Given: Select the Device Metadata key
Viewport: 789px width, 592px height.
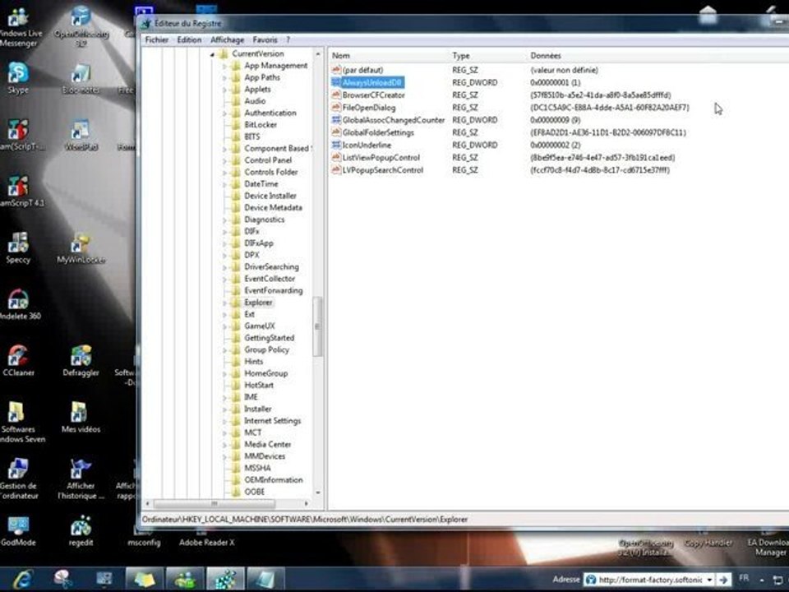Looking at the screenshot, I should tap(273, 207).
